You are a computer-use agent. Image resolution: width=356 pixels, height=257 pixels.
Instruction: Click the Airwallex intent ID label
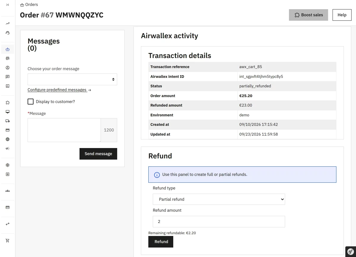167,76
